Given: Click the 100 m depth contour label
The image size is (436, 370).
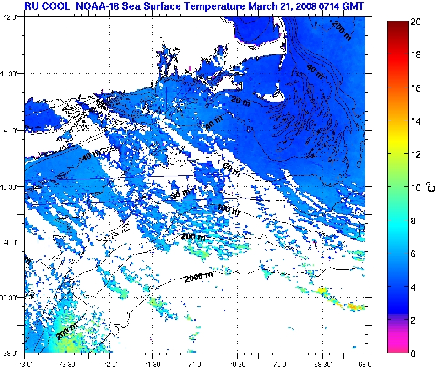Looking at the screenshot, I should 229,211.
